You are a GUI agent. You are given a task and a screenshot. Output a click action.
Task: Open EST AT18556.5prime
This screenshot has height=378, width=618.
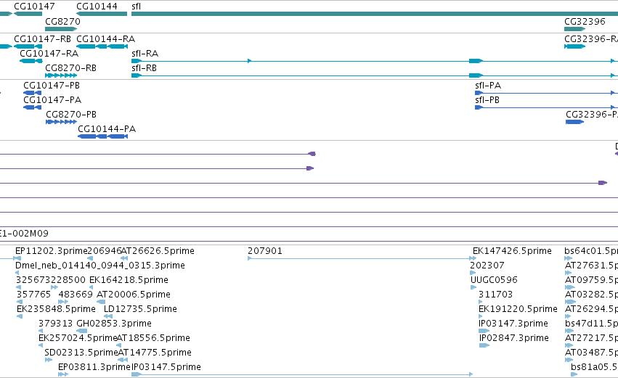154,338
